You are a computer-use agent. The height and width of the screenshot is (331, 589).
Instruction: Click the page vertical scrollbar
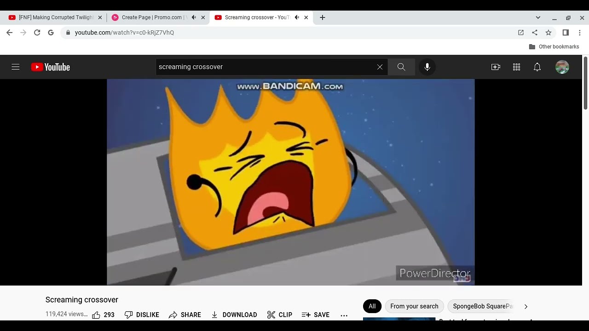click(x=586, y=83)
